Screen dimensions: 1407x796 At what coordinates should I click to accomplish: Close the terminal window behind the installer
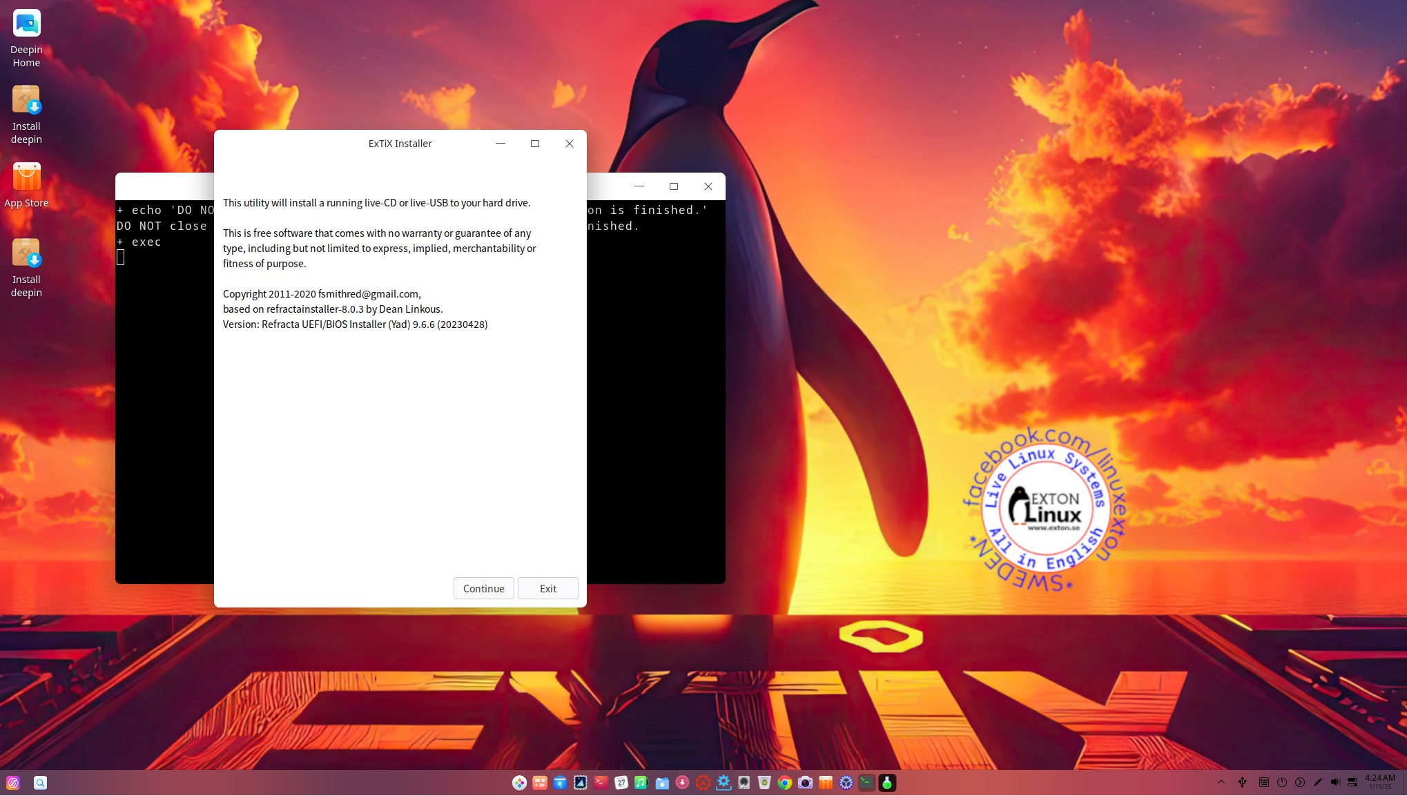(708, 186)
